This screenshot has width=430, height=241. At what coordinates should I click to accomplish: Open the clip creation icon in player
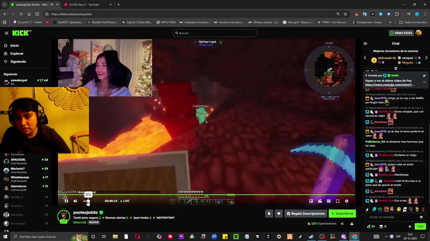(320, 201)
